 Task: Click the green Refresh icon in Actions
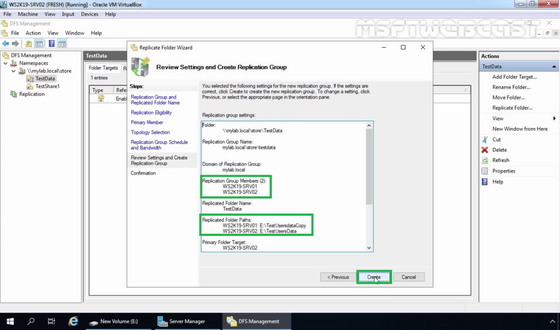coord(485,160)
